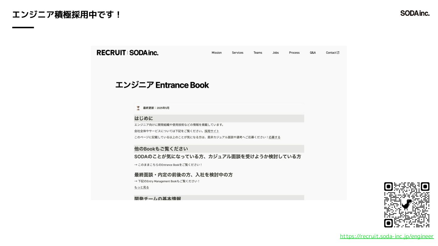438x246 pixels.
Task: Click the 最終面談・内定の前後の方 heading
Action: 183,175
